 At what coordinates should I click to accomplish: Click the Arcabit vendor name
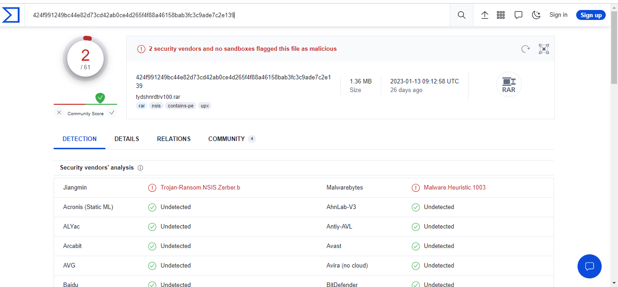coord(73,246)
